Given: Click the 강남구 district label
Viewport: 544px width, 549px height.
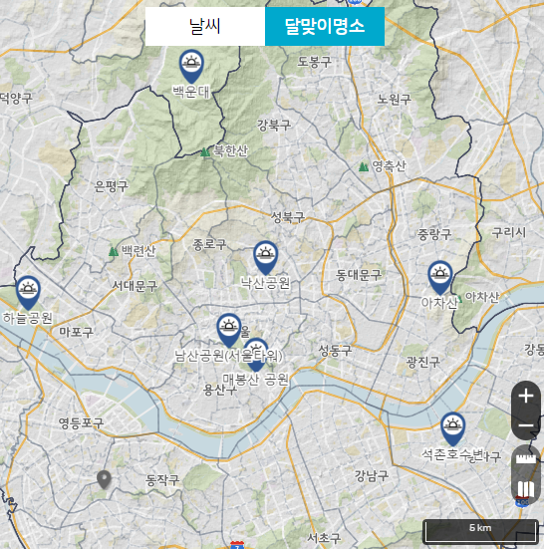Looking at the screenshot, I should click(x=372, y=476).
